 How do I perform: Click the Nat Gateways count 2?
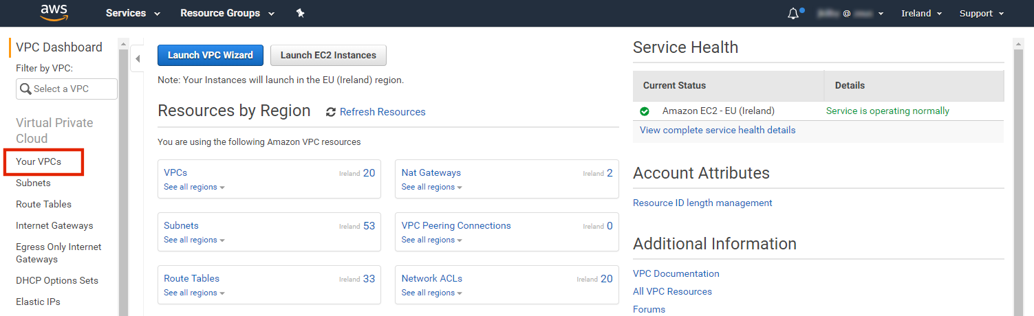pyautogui.click(x=610, y=173)
